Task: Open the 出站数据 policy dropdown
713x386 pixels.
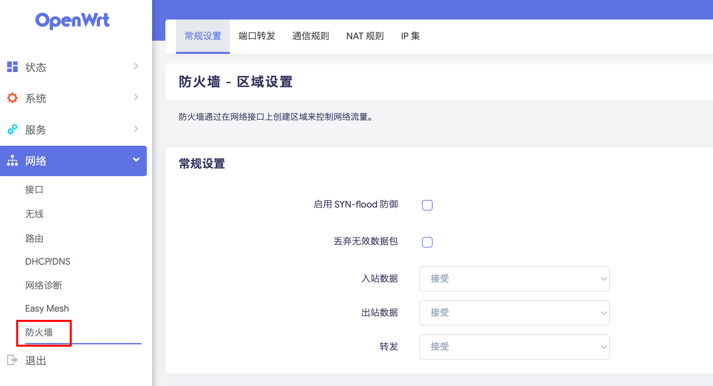Action: click(x=514, y=313)
